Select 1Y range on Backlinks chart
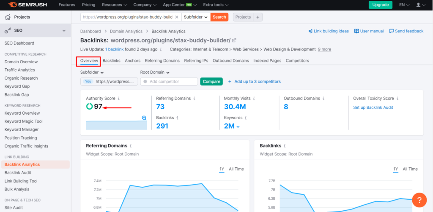 click(396, 169)
